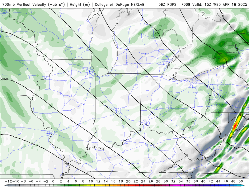Click 'College of DuPage NEXLAB' header text
The width and height of the screenshot is (249, 187).
120,4
